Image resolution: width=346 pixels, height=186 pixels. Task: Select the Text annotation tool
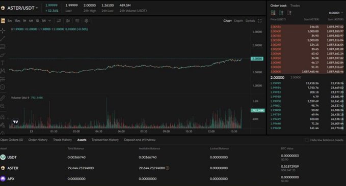(3, 63)
